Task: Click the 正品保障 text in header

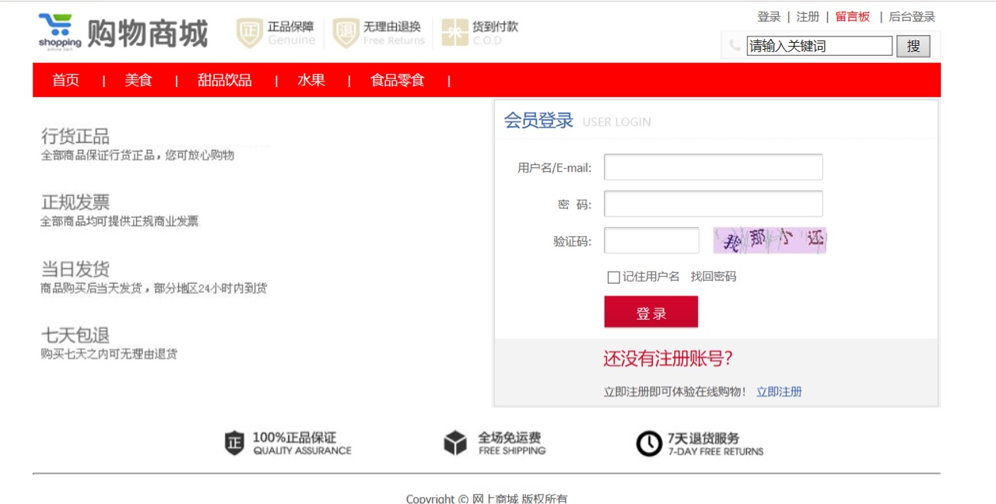Action: [x=291, y=26]
